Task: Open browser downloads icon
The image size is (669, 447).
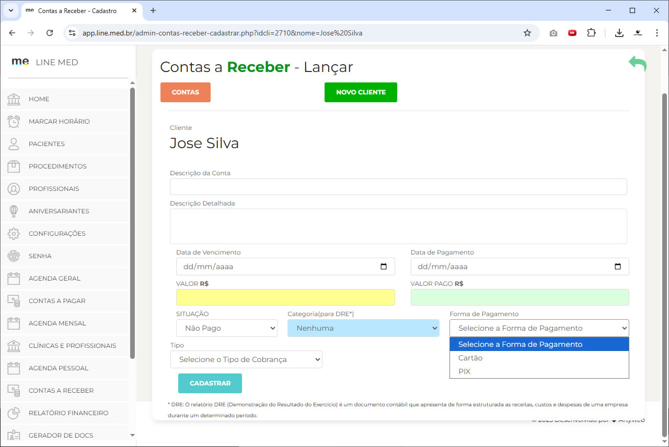Action: 619,33
